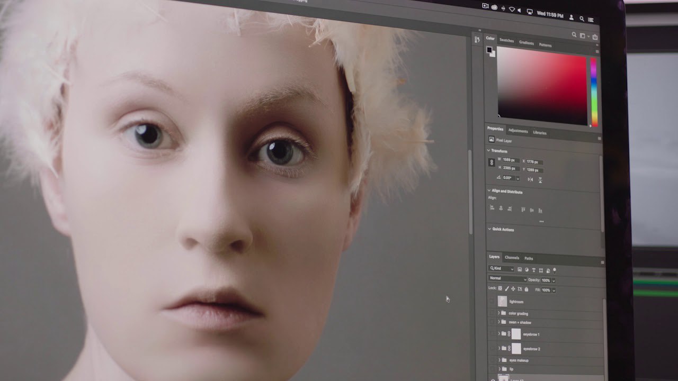Click the W width field
The image size is (678, 381).
510,160
